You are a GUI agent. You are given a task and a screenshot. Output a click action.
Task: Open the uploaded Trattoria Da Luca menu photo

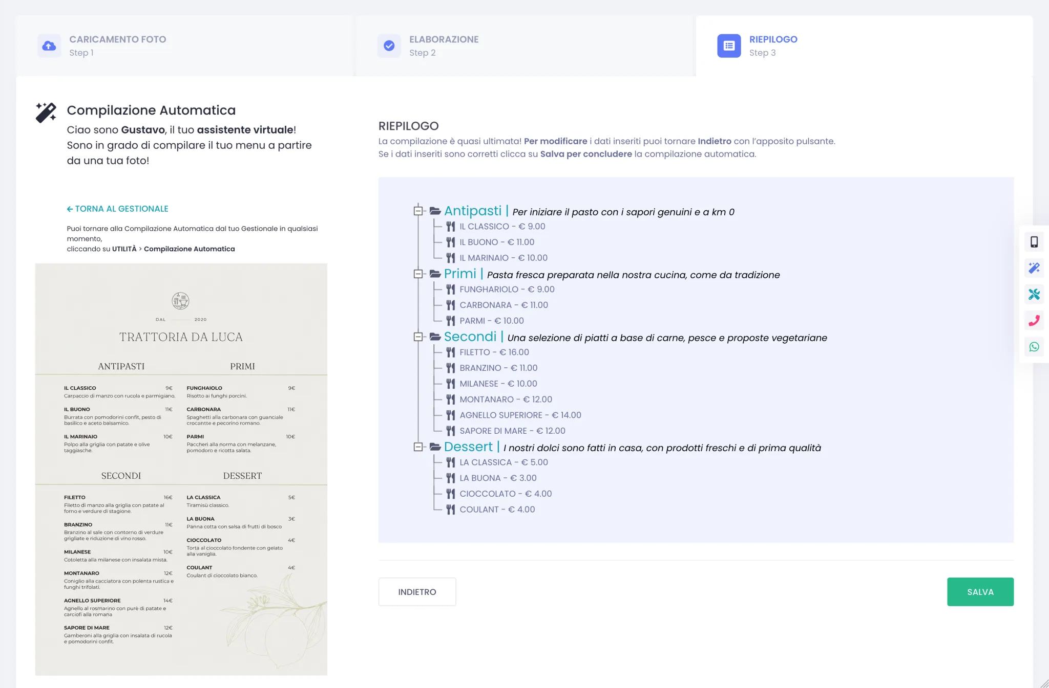pyautogui.click(x=181, y=469)
